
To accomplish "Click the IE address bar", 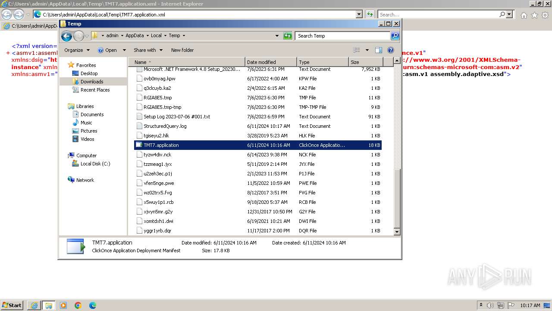I will pyautogui.click(x=198, y=14).
